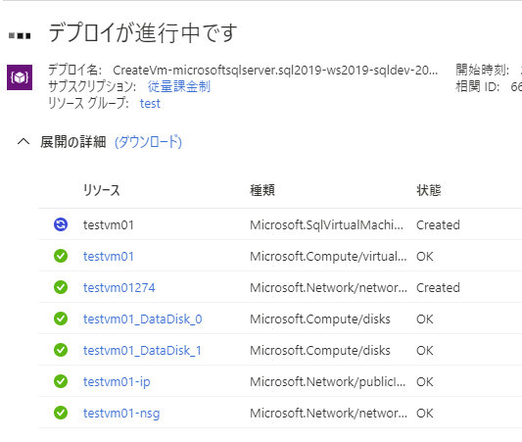Open testvm01_DataDisk_0 disk link

(142, 319)
